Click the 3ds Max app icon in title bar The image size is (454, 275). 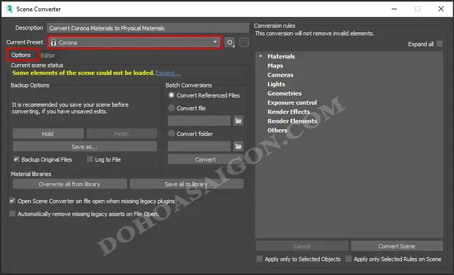tap(9, 9)
